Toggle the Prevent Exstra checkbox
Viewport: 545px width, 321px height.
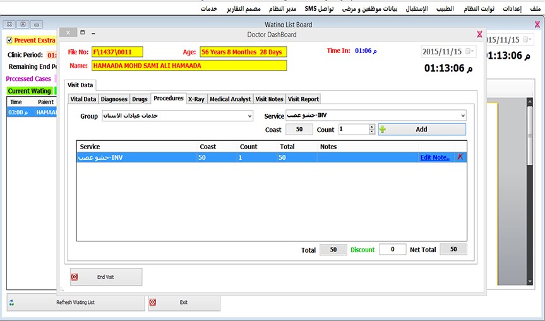[9, 40]
